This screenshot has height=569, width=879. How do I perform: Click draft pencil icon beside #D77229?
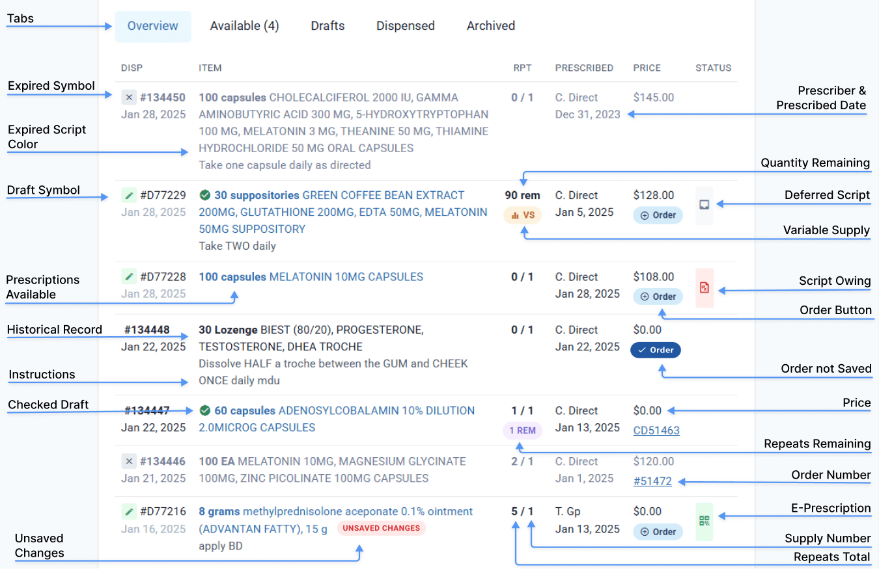click(x=129, y=195)
